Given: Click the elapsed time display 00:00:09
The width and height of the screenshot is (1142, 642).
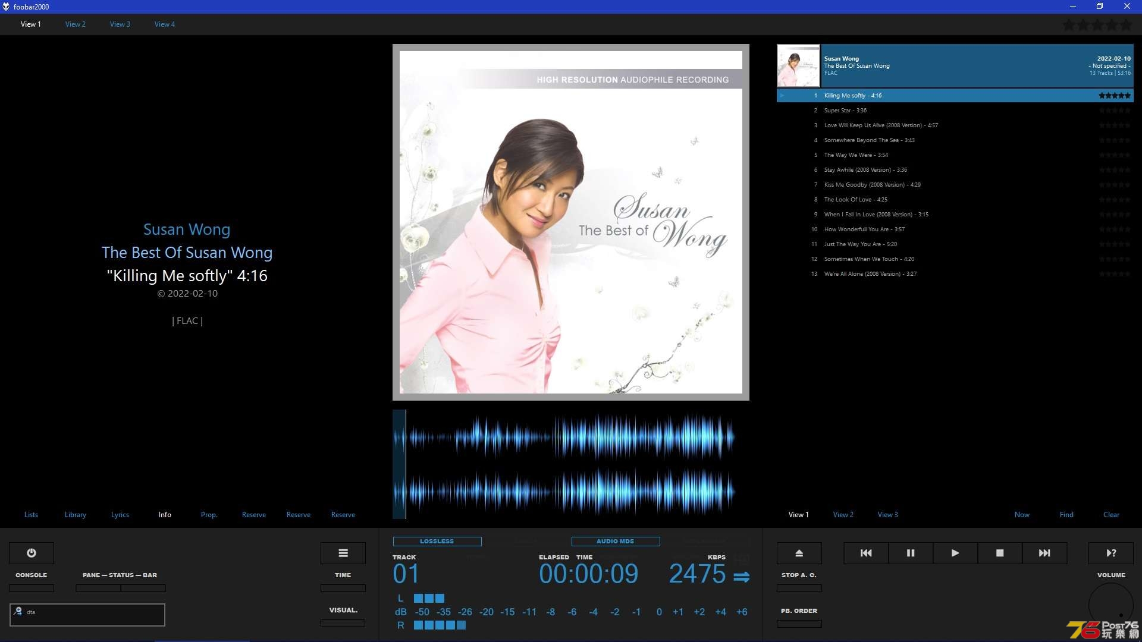Looking at the screenshot, I should tap(588, 574).
